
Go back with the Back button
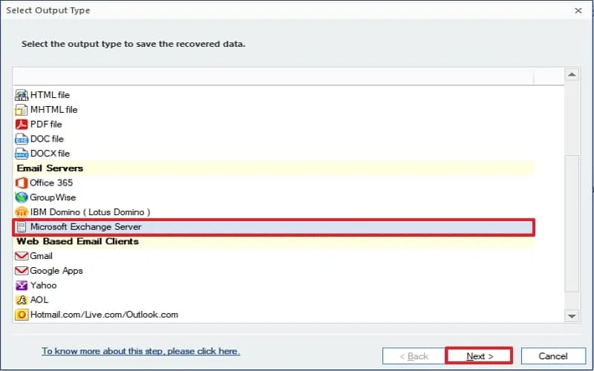pyautogui.click(x=414, y=356)
